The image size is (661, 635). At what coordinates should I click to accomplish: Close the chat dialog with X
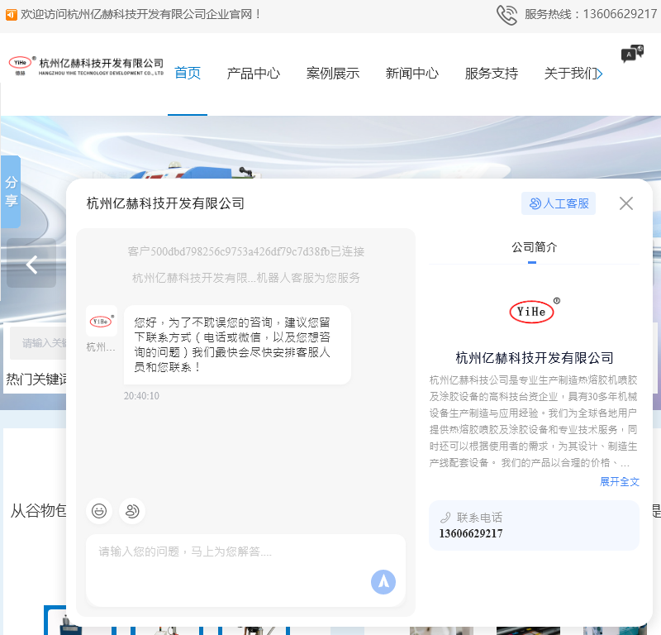point(626,203)
